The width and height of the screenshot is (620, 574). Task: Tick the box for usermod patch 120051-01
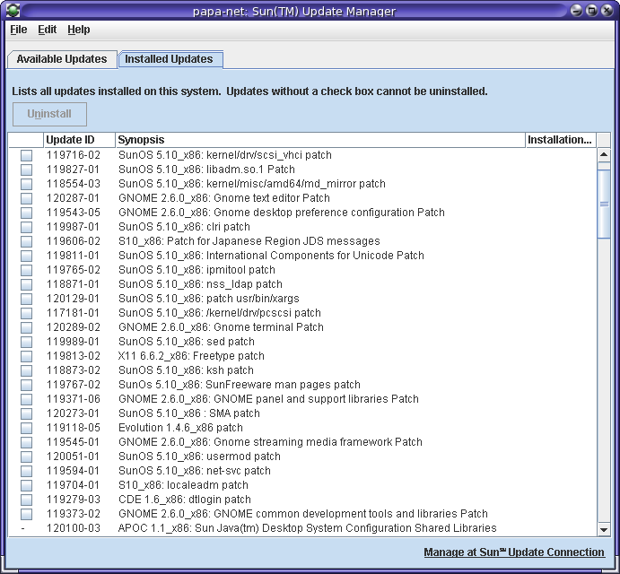coord(27,457)
